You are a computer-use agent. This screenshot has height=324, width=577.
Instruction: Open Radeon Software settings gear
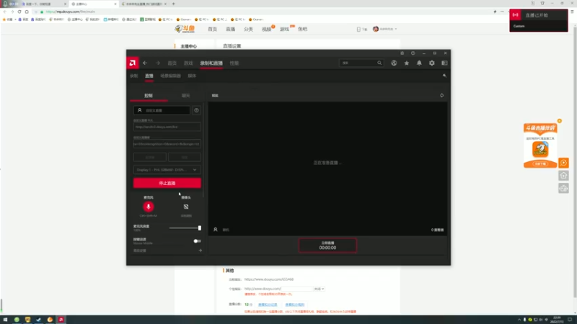431,63
